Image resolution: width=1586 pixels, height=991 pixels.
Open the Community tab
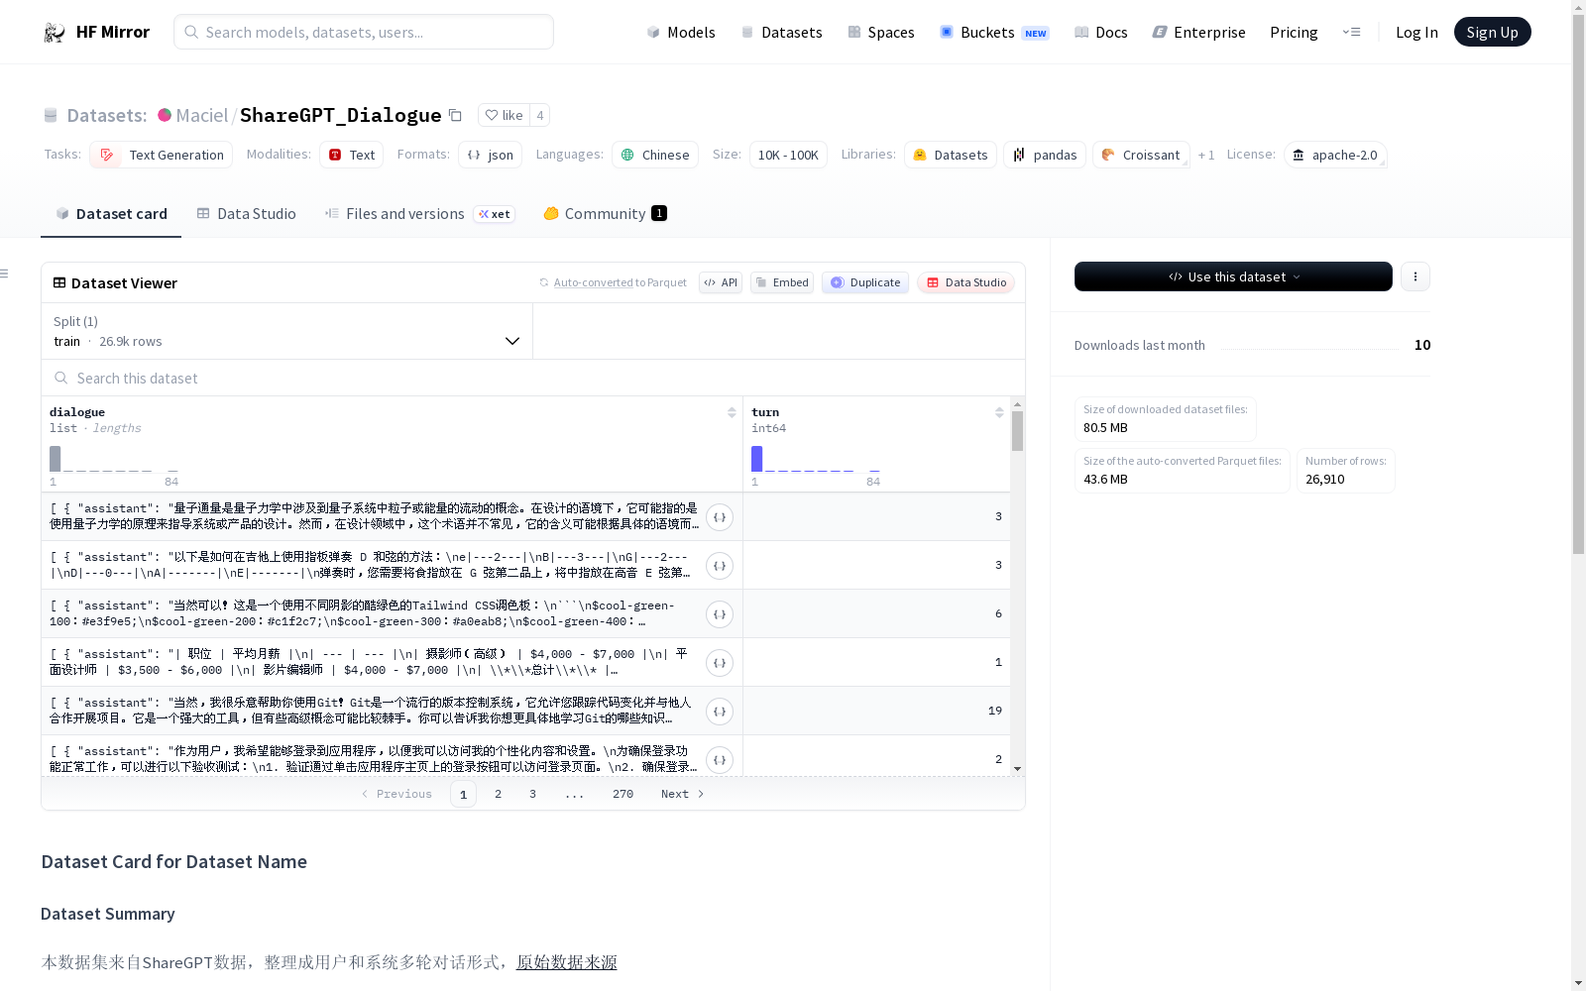(x=605, y=213)
